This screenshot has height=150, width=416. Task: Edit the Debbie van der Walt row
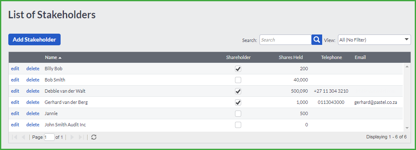[15, 91]
